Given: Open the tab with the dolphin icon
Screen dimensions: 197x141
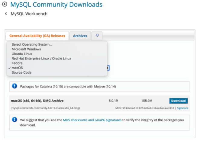Looking at the screenshot, I should 97,36.
